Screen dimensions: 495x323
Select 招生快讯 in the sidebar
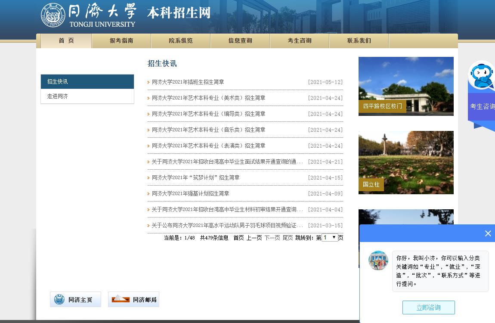[87, 81]
